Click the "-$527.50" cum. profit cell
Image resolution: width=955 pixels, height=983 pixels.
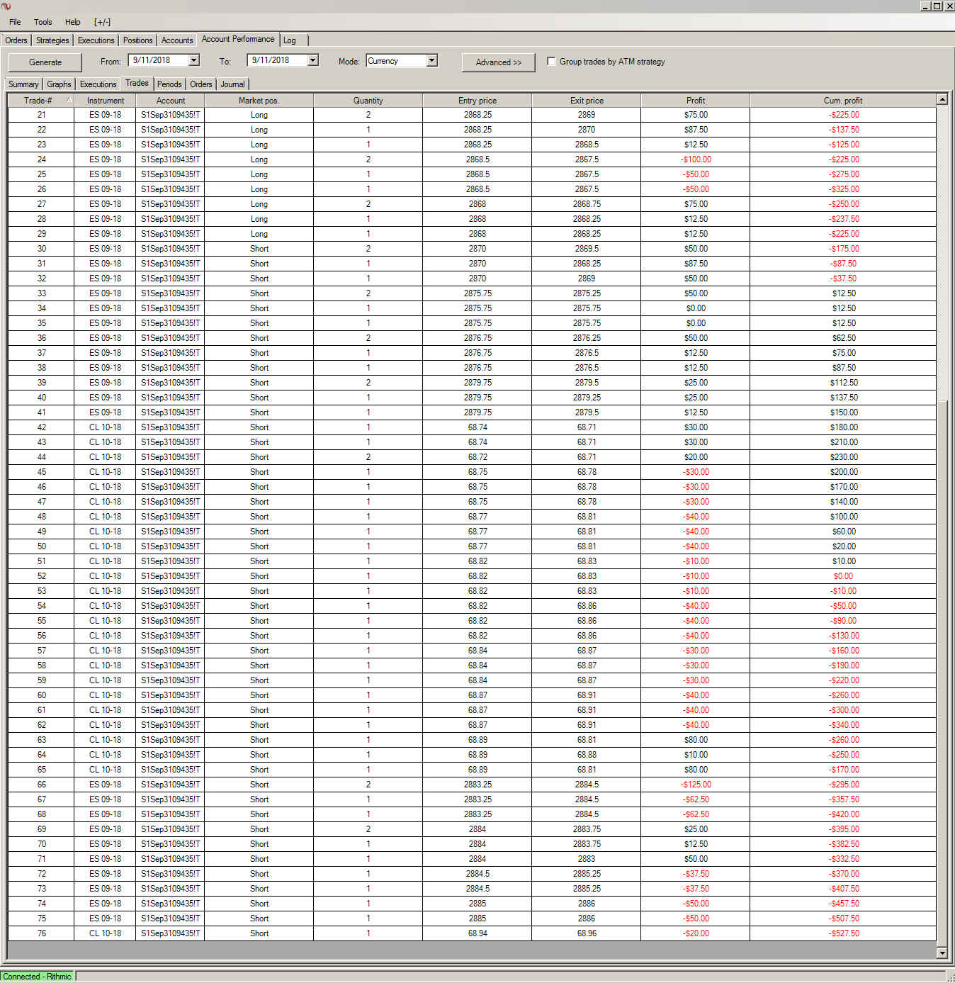coord(843,933)
